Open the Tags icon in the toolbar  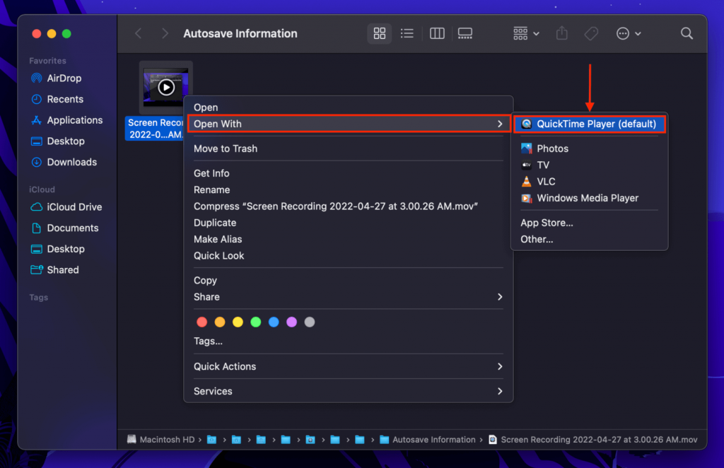(x=591, y=33)
